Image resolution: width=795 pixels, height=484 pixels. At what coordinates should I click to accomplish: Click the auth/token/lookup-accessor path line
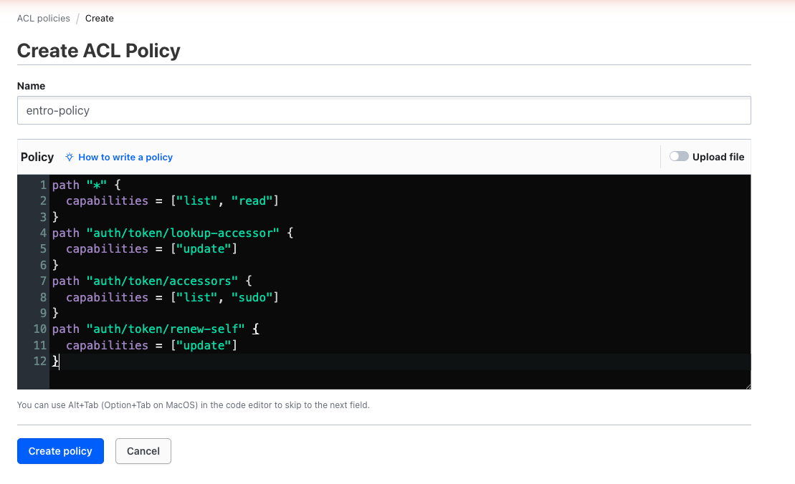click(x=172, y=233)
